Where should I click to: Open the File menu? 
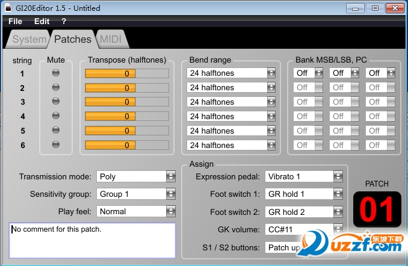[x=15, y=21]
